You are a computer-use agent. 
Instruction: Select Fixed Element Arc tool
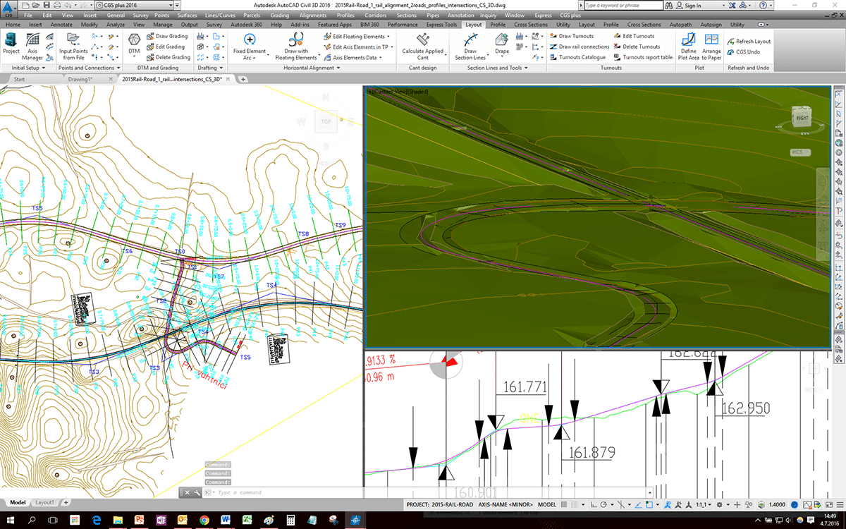click(250, 45)
